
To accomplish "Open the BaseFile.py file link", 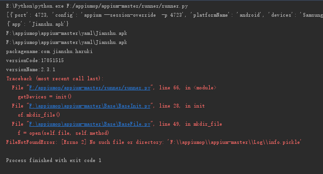I will (x=90, y=124).
